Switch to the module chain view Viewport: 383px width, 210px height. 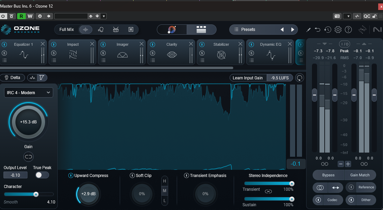(x=201, y=30)
